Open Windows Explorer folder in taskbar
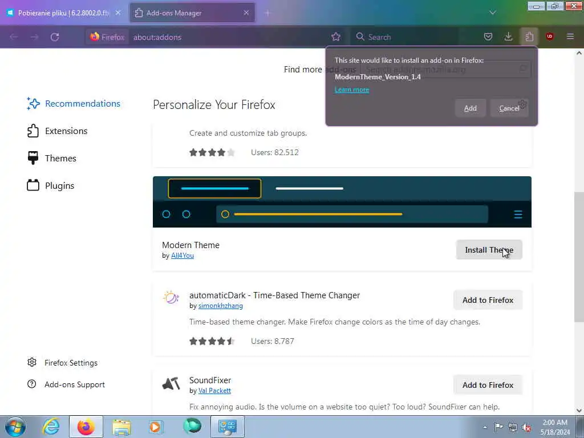Screen dimensions: 584x438 point(121,427)
